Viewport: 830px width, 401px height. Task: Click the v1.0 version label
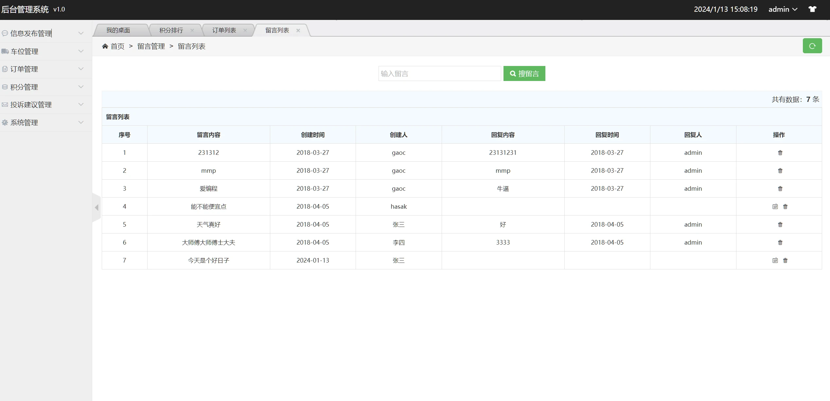pyautogui.click(x=59, y=9)
